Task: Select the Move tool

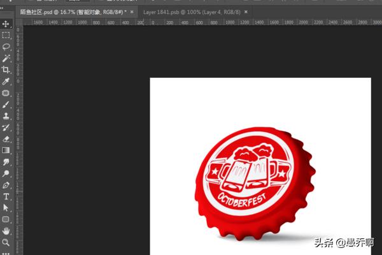Action: pos(6,24)
